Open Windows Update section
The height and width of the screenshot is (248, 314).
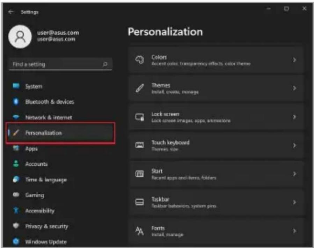point(46,242)
